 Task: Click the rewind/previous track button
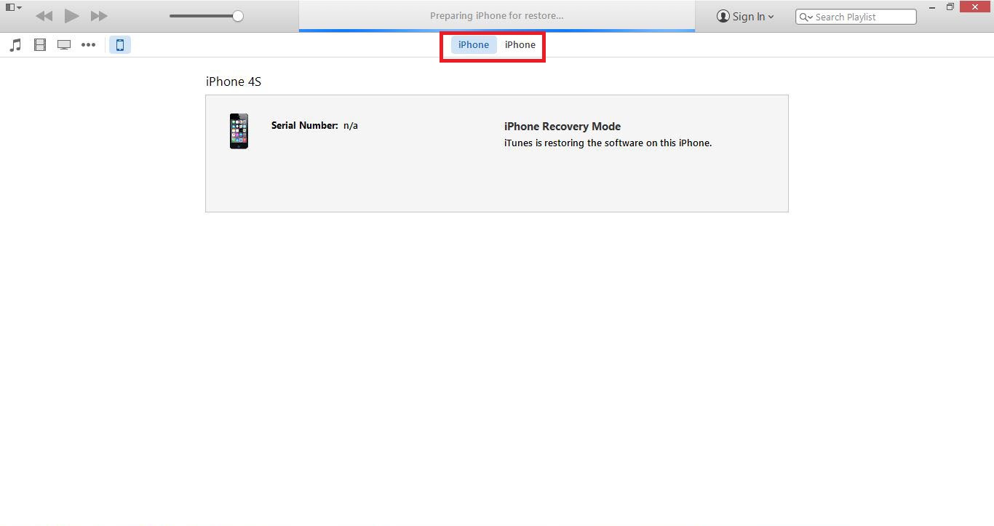(x=44, y=16)
